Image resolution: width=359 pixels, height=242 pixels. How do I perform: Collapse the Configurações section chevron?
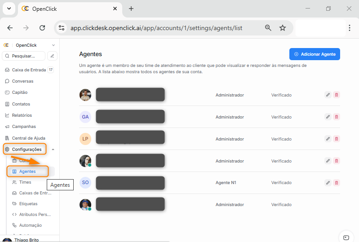(53, 150)
